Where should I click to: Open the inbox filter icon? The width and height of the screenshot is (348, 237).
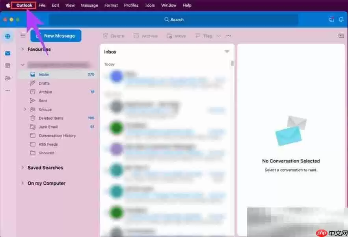[x=227, y=52]
